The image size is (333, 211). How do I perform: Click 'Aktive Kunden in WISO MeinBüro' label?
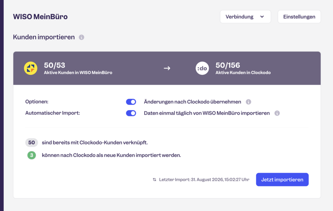coord(78,73)
